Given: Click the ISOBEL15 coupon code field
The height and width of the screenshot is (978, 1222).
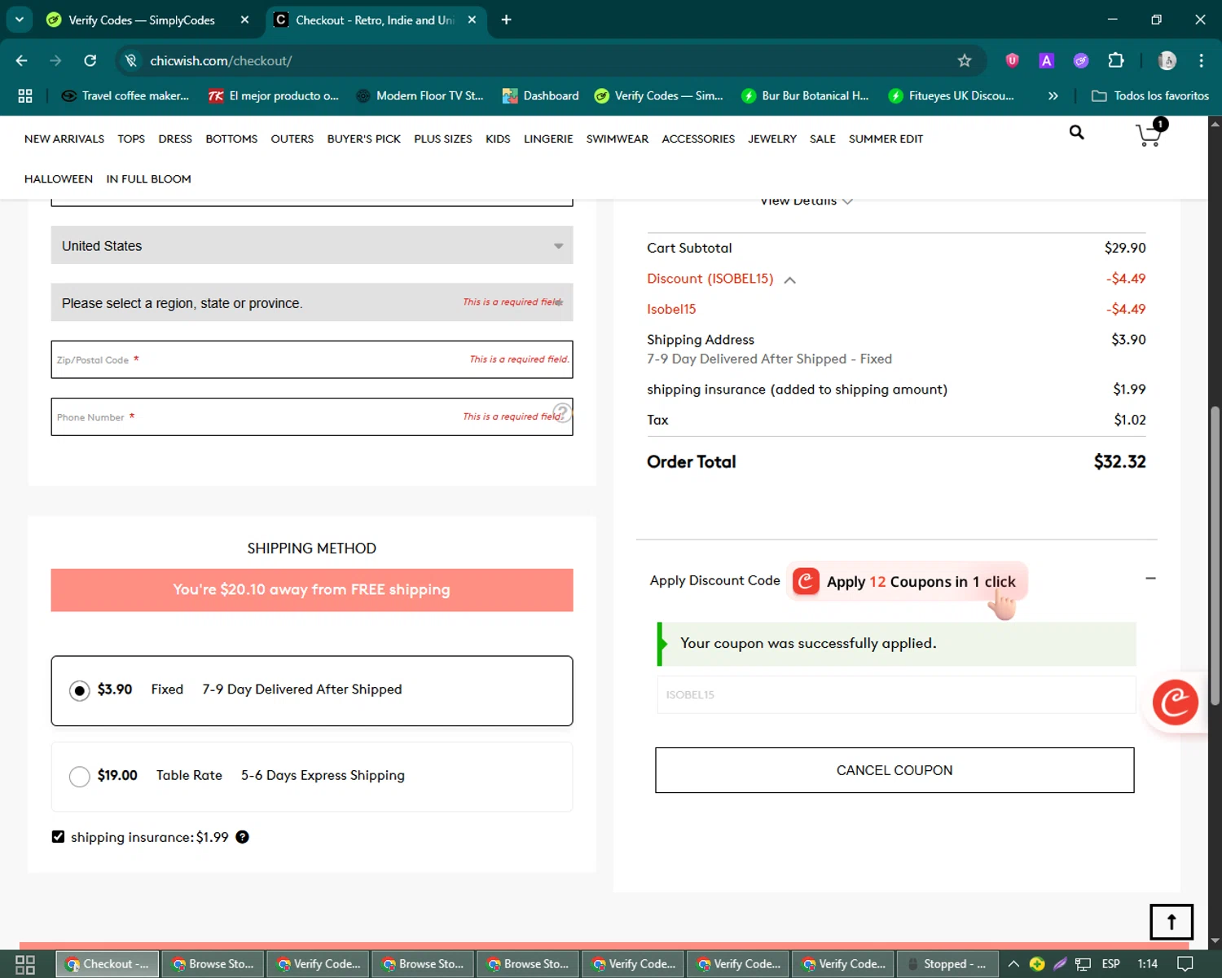Looking at the screenshot, I should point(896,694).
